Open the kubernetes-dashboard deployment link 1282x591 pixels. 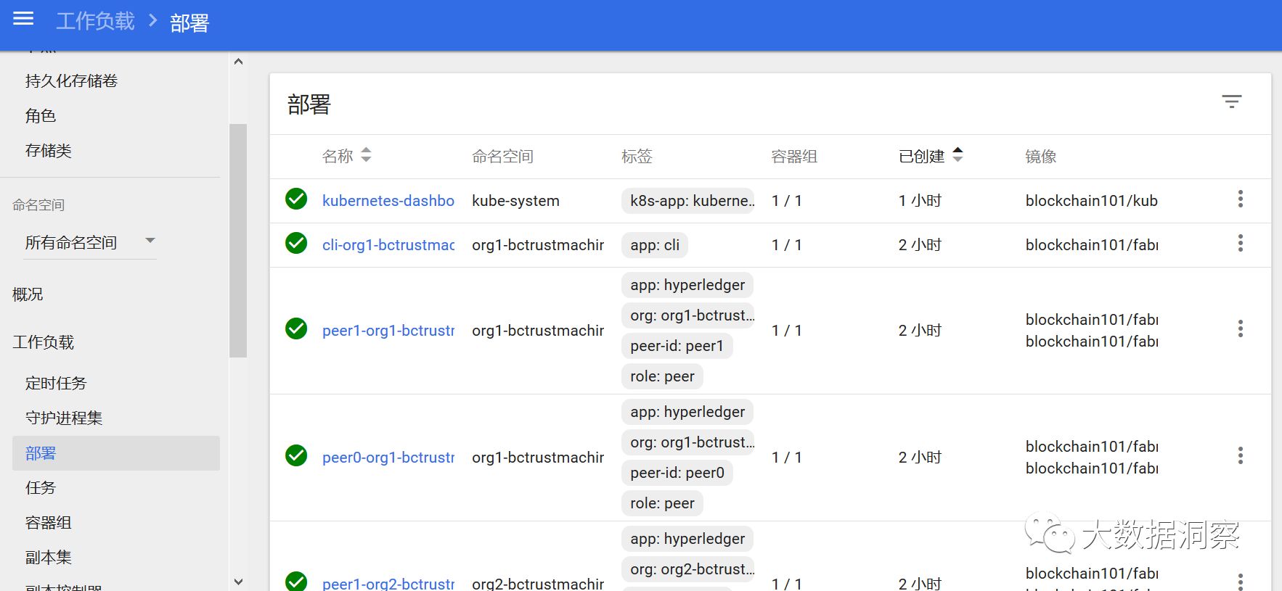[388, 201]
